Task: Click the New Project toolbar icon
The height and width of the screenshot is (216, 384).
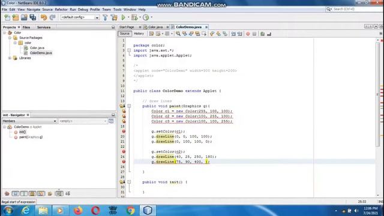Action: coord(16,17)
